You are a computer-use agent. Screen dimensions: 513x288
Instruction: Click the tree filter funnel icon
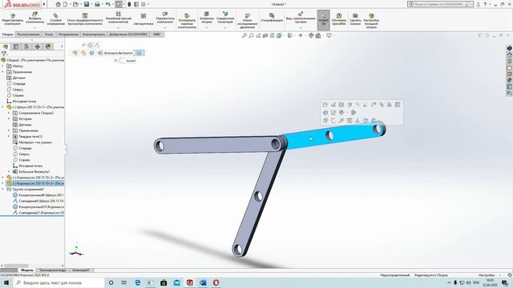click(x=3, y=54)
